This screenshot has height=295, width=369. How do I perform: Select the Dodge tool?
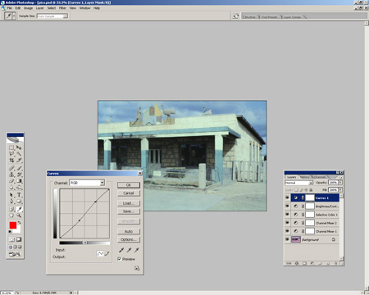(19, 188)
